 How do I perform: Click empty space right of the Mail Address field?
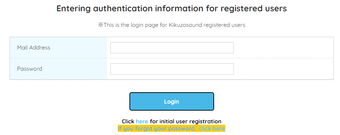point(284,48)
